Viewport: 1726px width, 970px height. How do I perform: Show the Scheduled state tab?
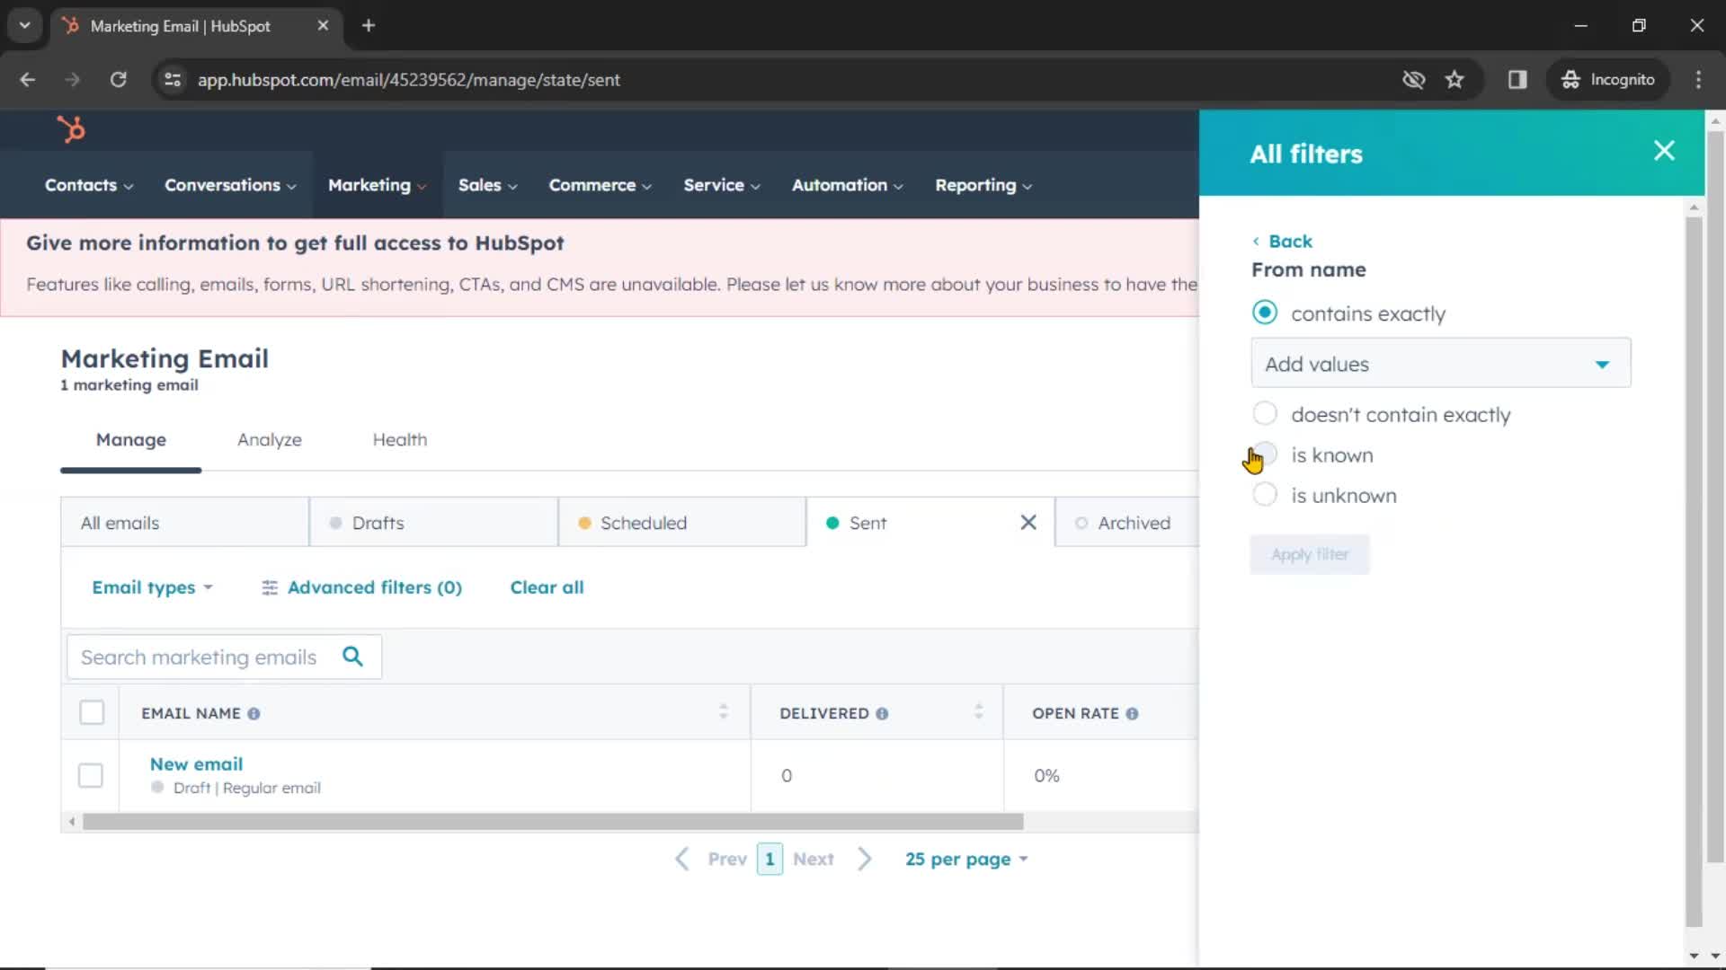tap(682, 523)
